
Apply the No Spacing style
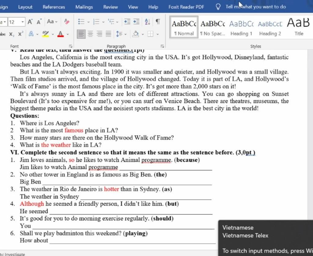click(213, 27)
